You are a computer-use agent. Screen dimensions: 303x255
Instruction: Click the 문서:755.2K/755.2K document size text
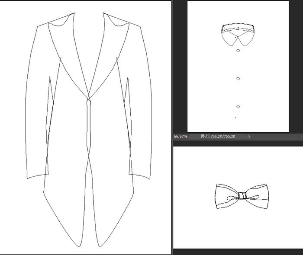click(218, 137)
